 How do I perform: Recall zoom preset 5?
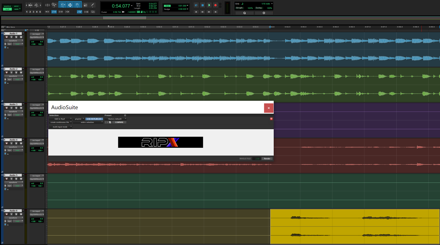coord(40,12)
